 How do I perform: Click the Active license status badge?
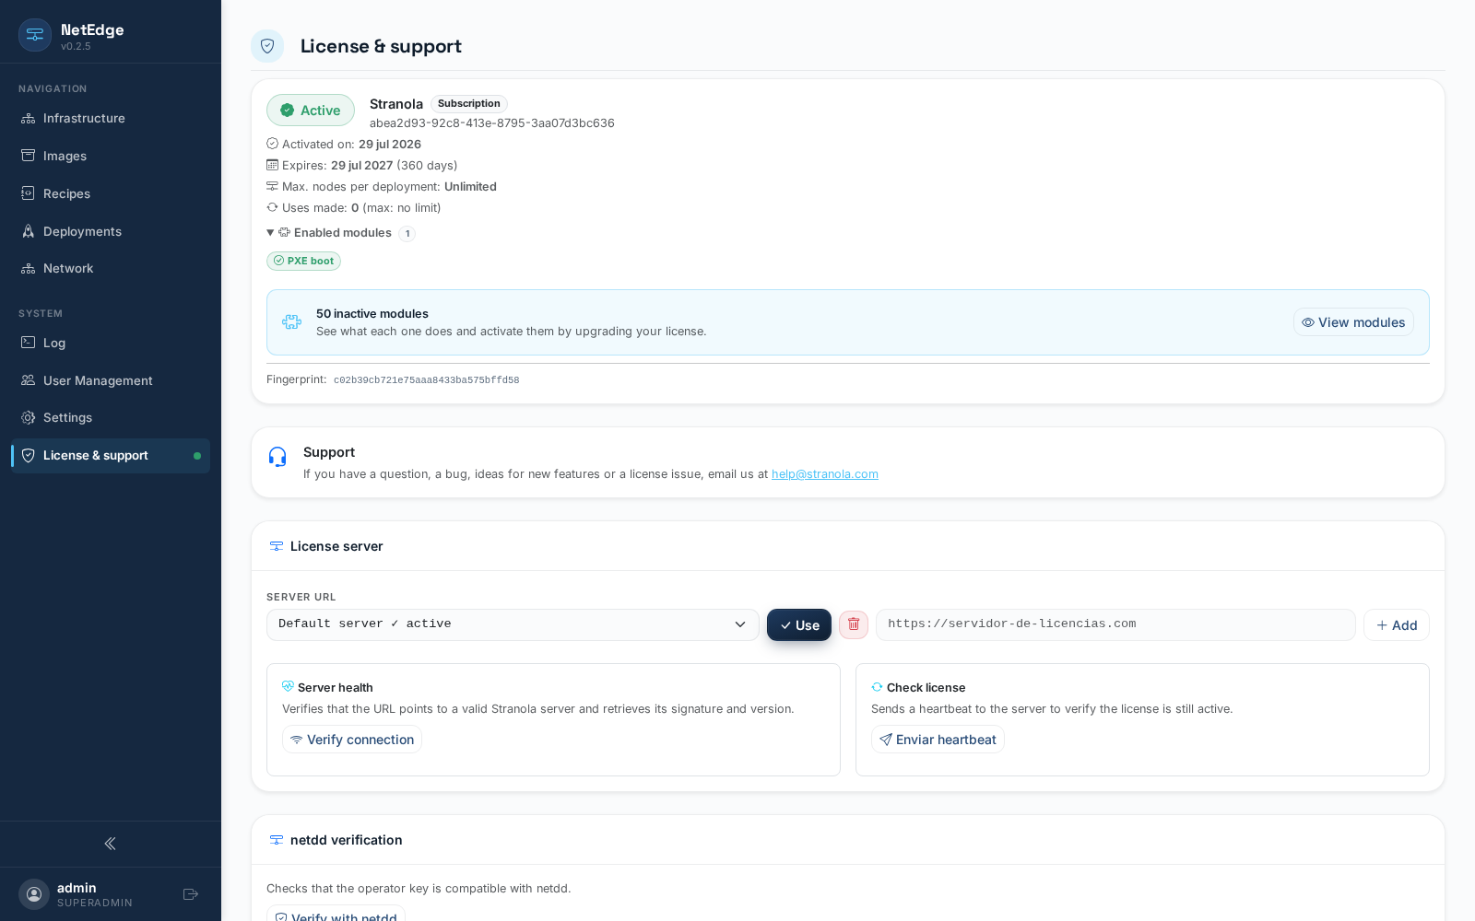click(311, 111)
